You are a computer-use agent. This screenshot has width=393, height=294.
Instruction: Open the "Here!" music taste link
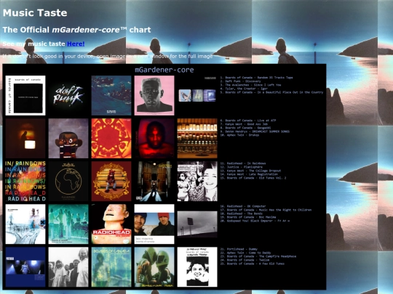coord(76,44)
